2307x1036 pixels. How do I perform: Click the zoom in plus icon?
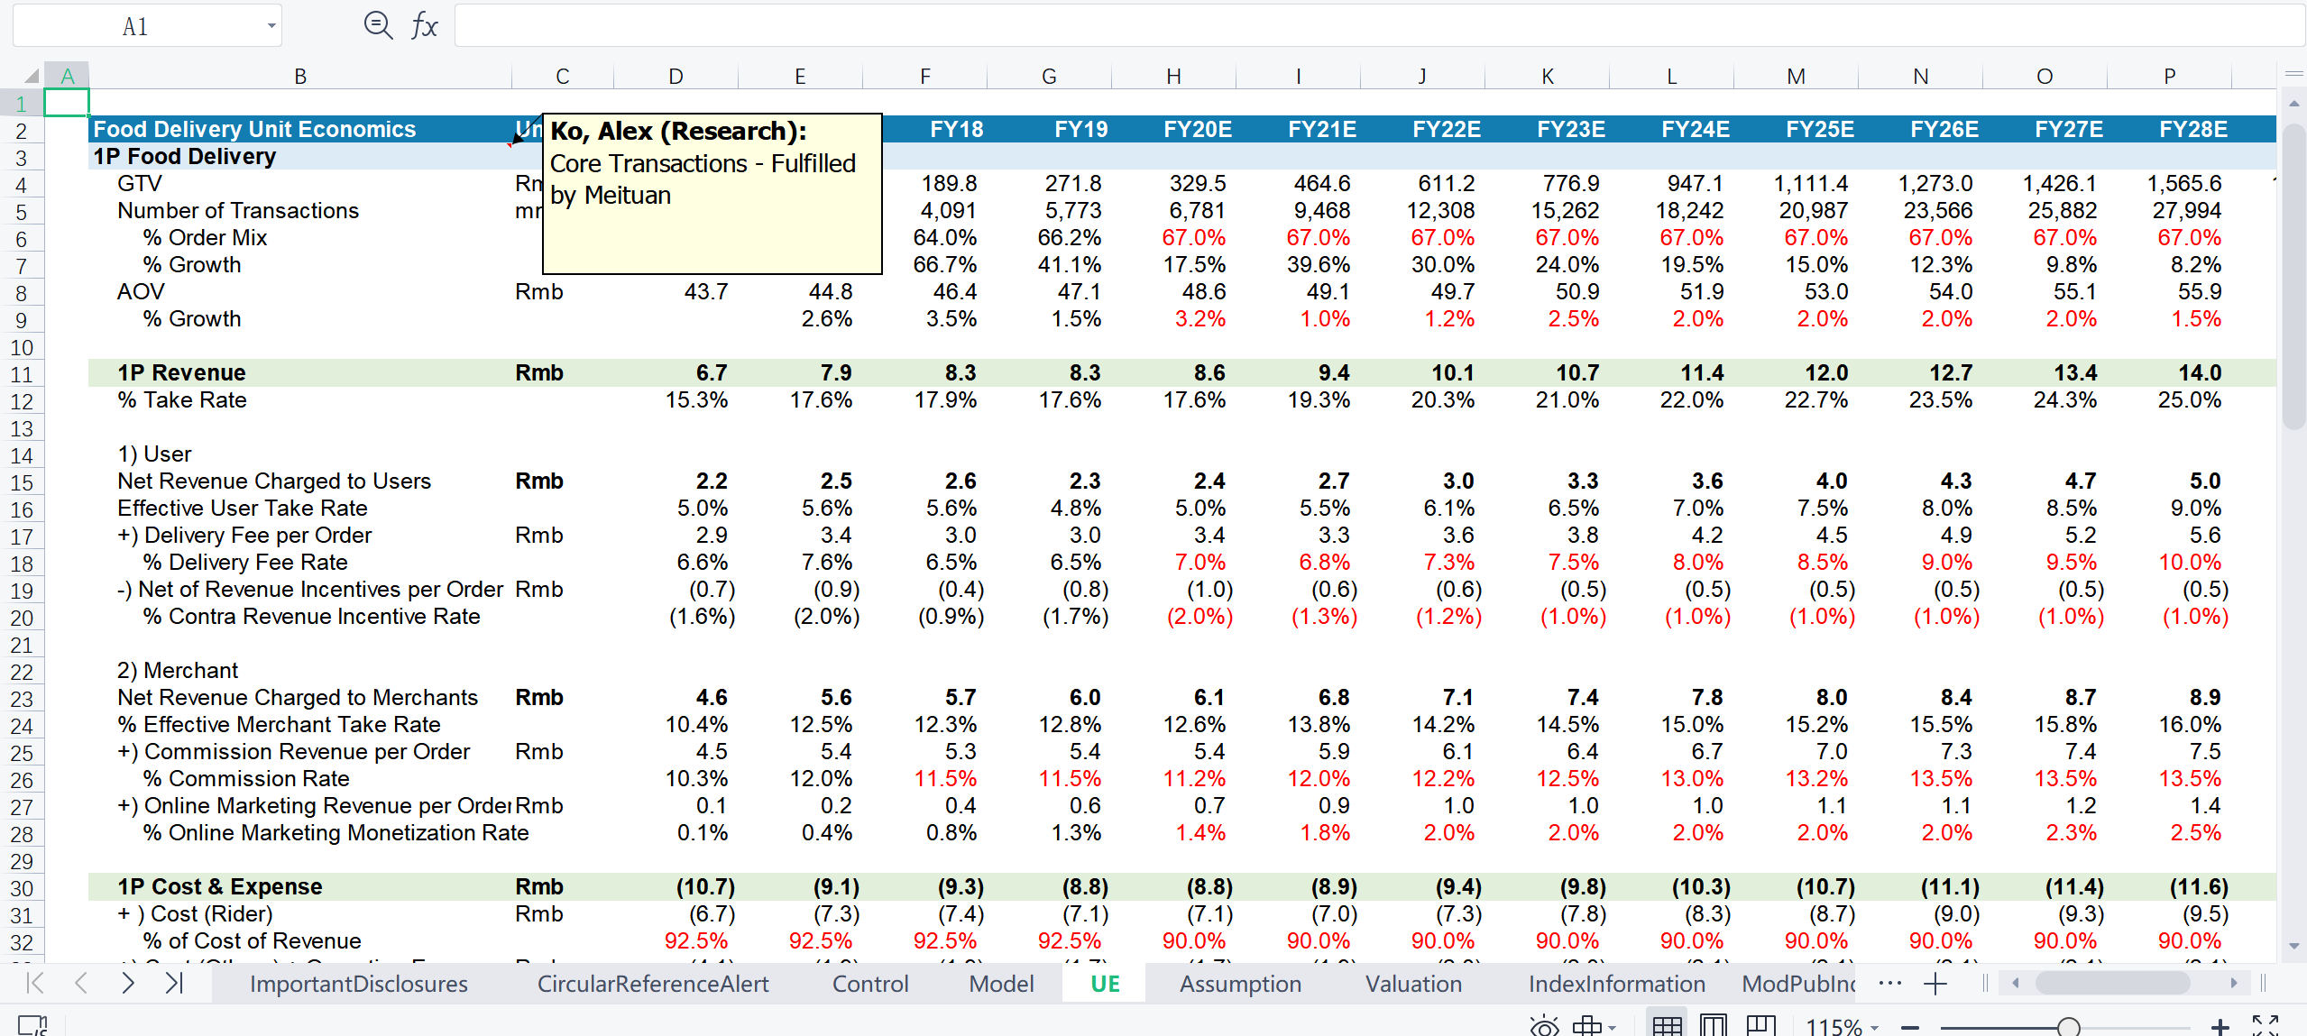[2220, 1027]
